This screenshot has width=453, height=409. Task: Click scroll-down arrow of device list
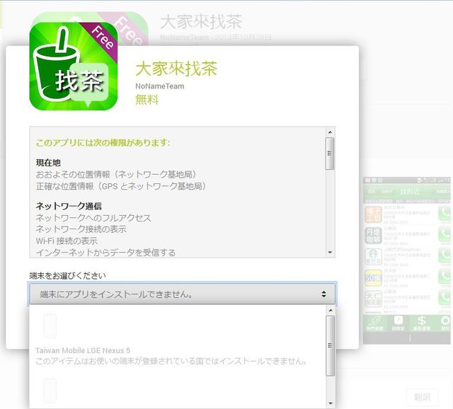tap(329, 402)
